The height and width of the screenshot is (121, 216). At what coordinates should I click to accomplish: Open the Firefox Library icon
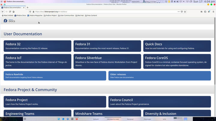(x=202, y=12)
